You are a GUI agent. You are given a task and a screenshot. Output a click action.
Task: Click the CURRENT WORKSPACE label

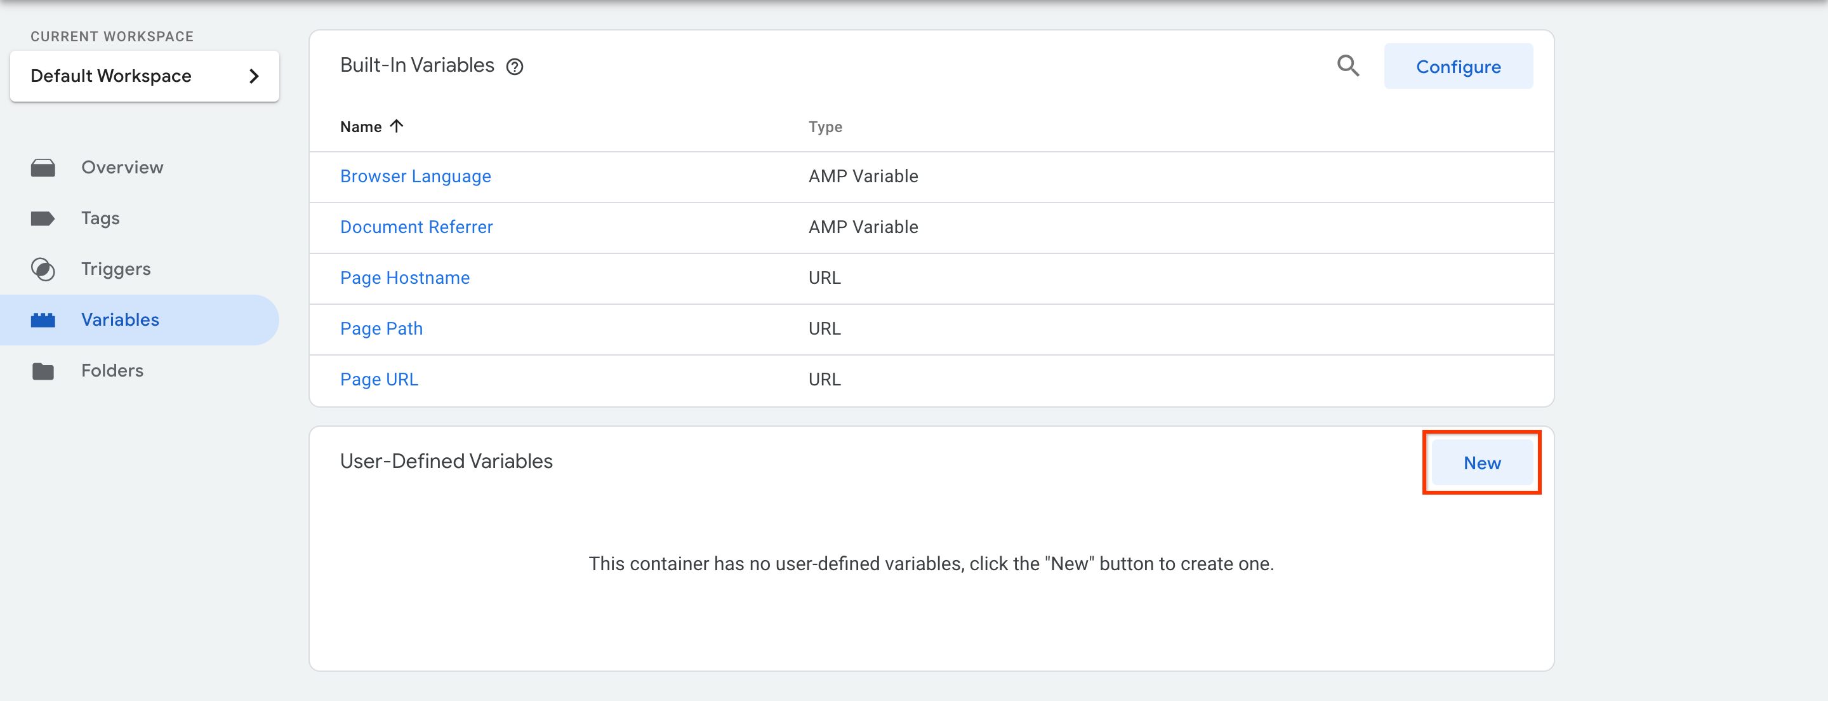(112, 36)
